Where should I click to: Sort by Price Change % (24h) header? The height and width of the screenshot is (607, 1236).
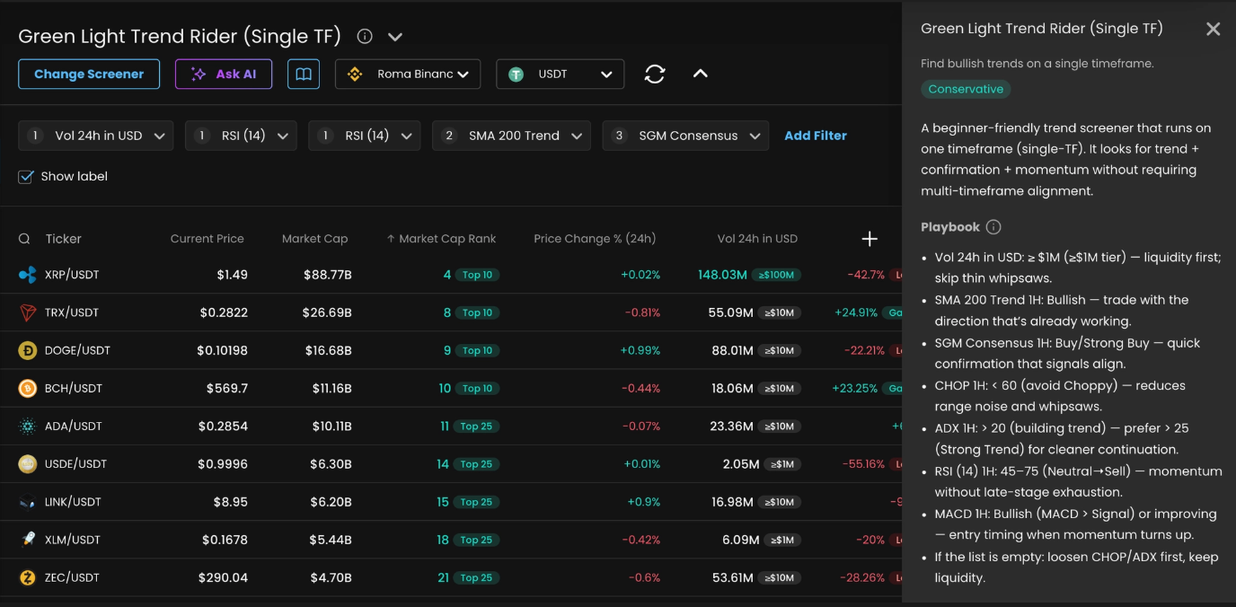(595, 239)
